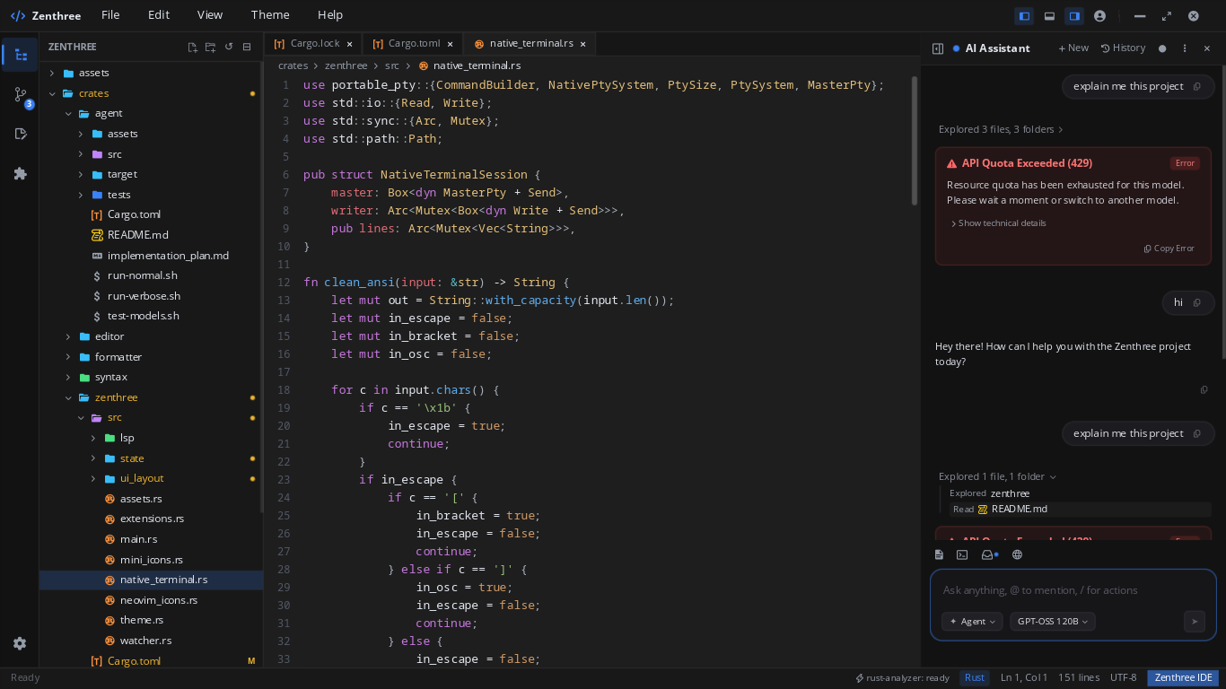The height and width of the screenshot is (689, 1226).
Task: Open the Theme menu
Action: pyautogui.click(x=270, y=15)
